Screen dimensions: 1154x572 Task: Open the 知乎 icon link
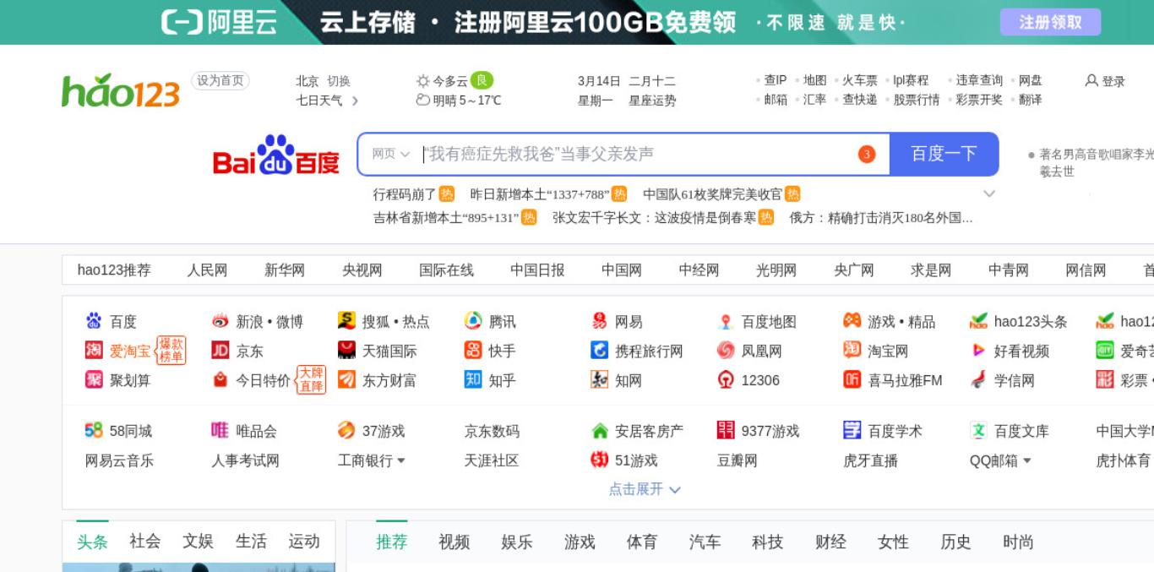[x=490, y=380]
